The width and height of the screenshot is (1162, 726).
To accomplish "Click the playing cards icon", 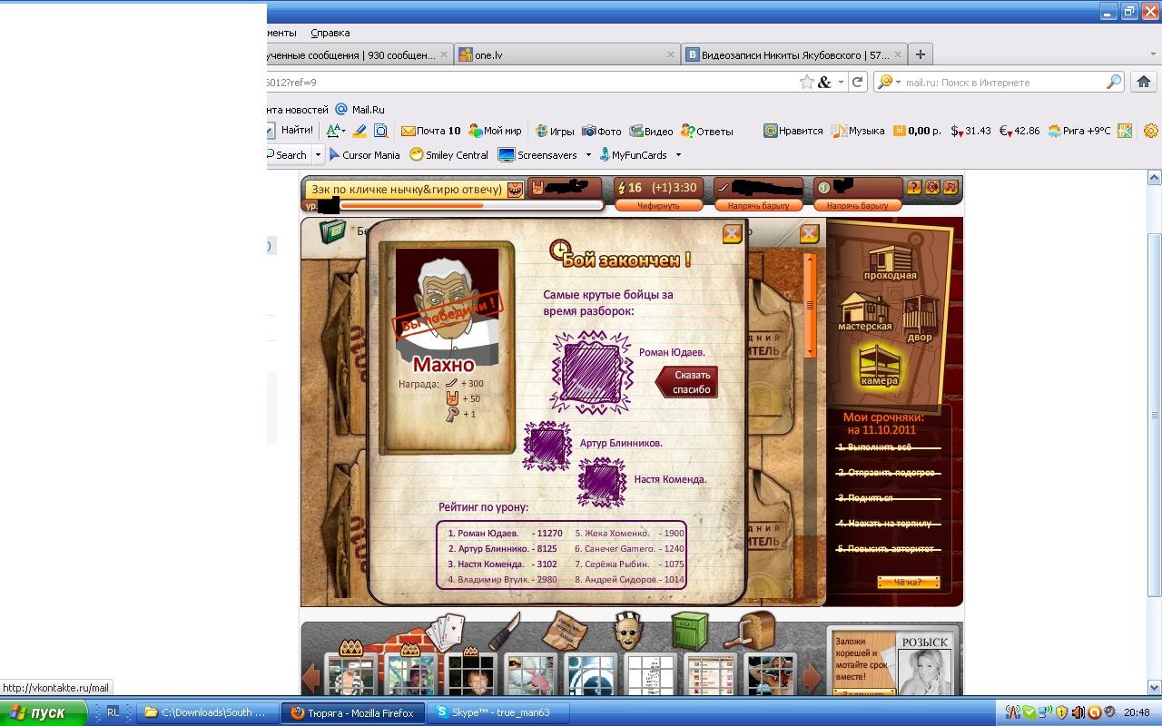I will 445,632.
